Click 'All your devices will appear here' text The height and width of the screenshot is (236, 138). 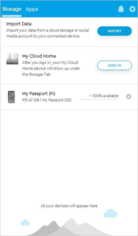[69, 206]
